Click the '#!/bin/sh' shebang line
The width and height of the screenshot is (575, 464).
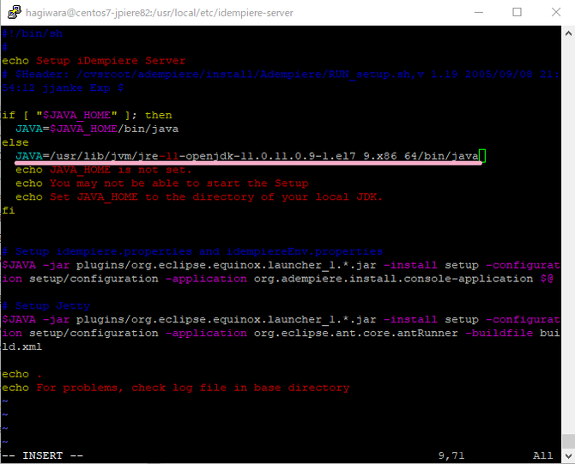click(x=33, y=33)
